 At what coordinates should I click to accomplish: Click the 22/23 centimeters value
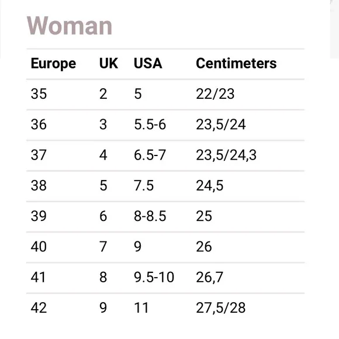215,94
